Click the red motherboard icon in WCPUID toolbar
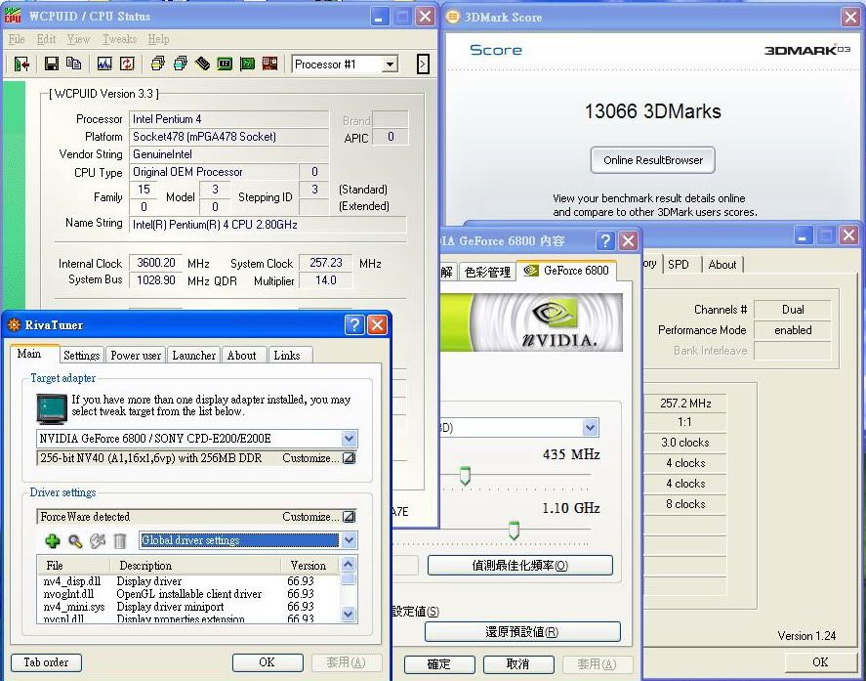Viewport: 866px width, 681px height. 269,64
